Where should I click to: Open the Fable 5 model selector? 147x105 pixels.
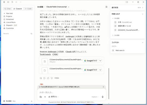(x=95, y=97)
